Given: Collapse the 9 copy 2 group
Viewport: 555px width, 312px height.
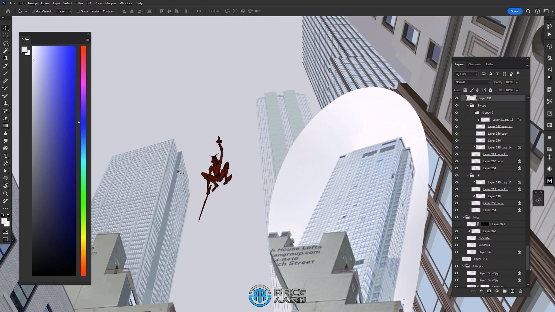Looking at the screenshot, I should [x=473, y=113].
